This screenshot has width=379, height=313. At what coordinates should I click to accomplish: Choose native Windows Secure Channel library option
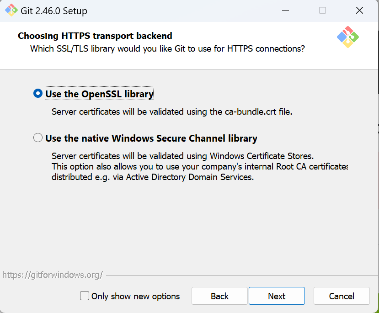(38, 138)
